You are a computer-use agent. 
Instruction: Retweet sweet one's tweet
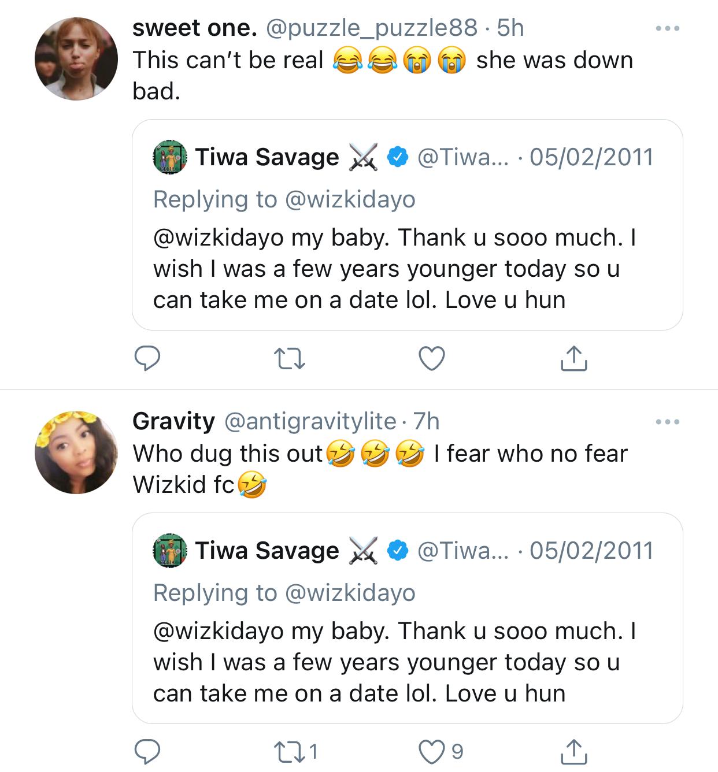coord(290,358)
